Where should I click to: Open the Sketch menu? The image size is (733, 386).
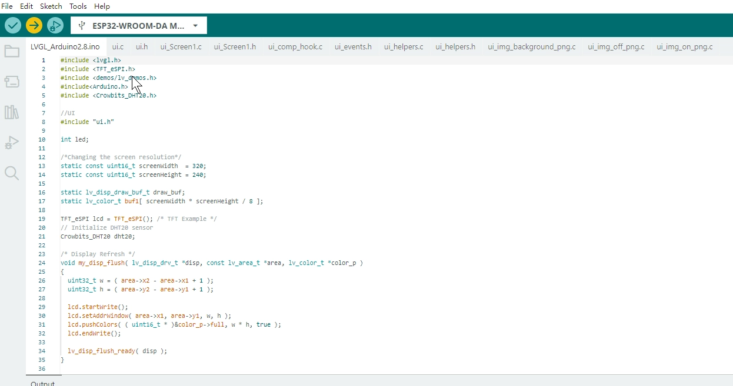coord(51,6)
